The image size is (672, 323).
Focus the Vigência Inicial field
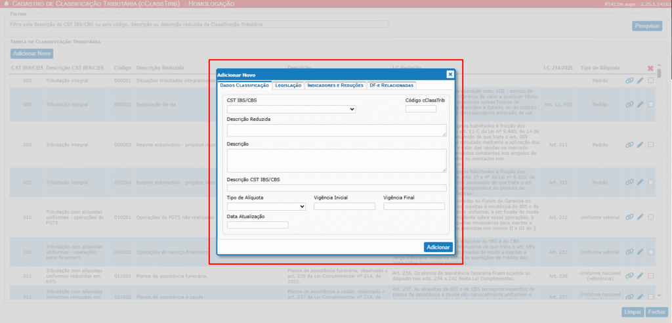click(x=345, y=206)
